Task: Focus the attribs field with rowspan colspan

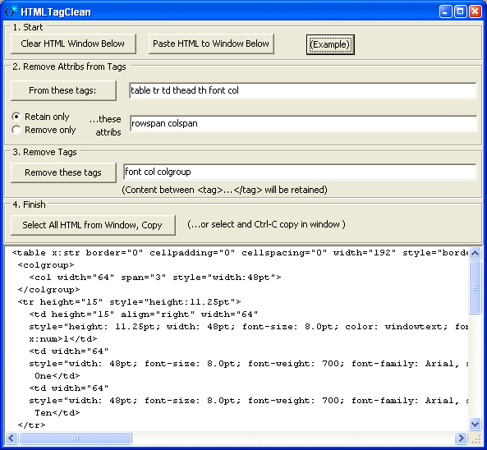Action: point(303,123)
